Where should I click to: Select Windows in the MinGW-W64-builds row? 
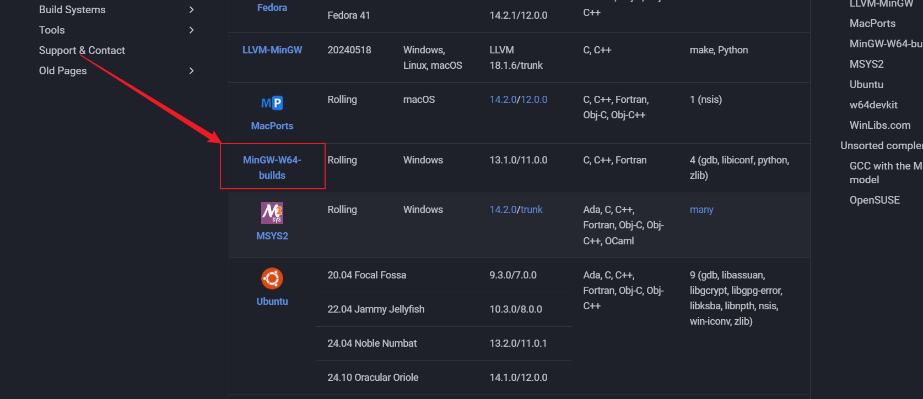pos(423,160)
